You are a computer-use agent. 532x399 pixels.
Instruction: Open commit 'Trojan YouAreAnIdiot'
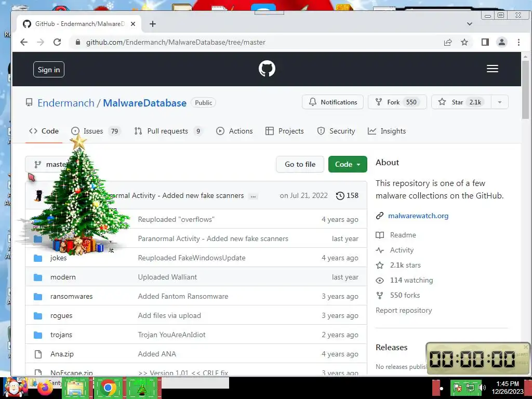(171, 335)
